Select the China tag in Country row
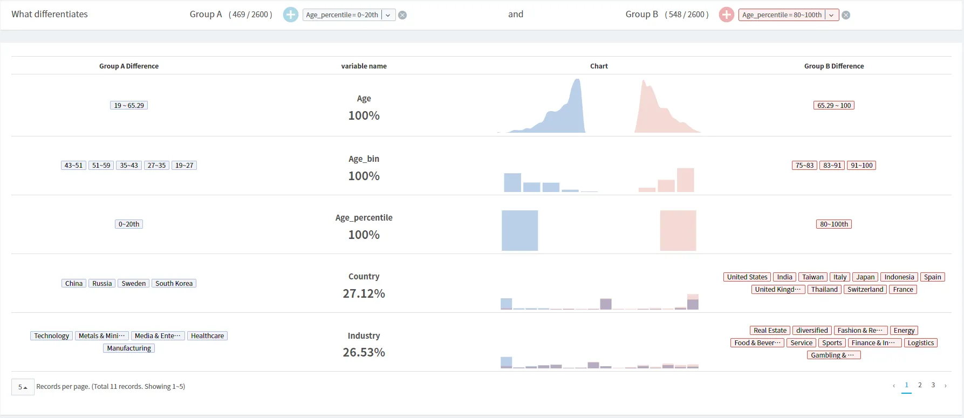The width and height of the screenshot is (964, 418). [x=74, y=283]
